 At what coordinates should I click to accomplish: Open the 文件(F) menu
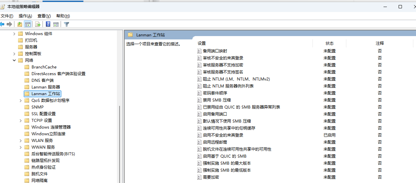point(7,16)
